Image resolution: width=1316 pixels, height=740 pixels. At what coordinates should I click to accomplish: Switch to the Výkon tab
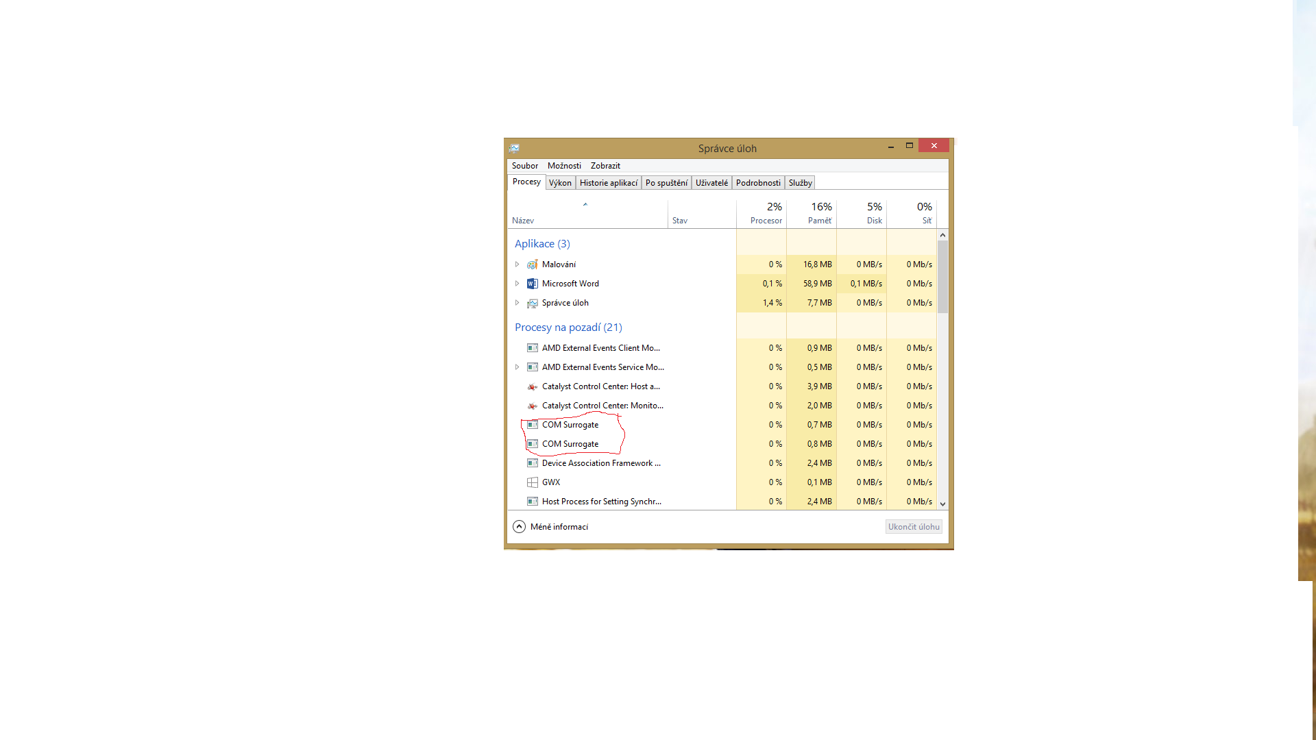[560, 183]
